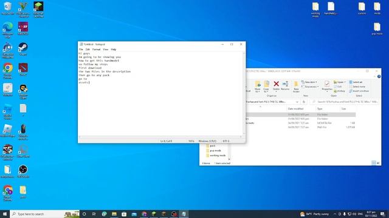Click 'Invert selection' in Explorer ribbon

[359, 91]
